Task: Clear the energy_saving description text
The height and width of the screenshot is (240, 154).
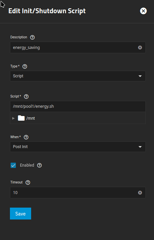Action: coord(140,48)
